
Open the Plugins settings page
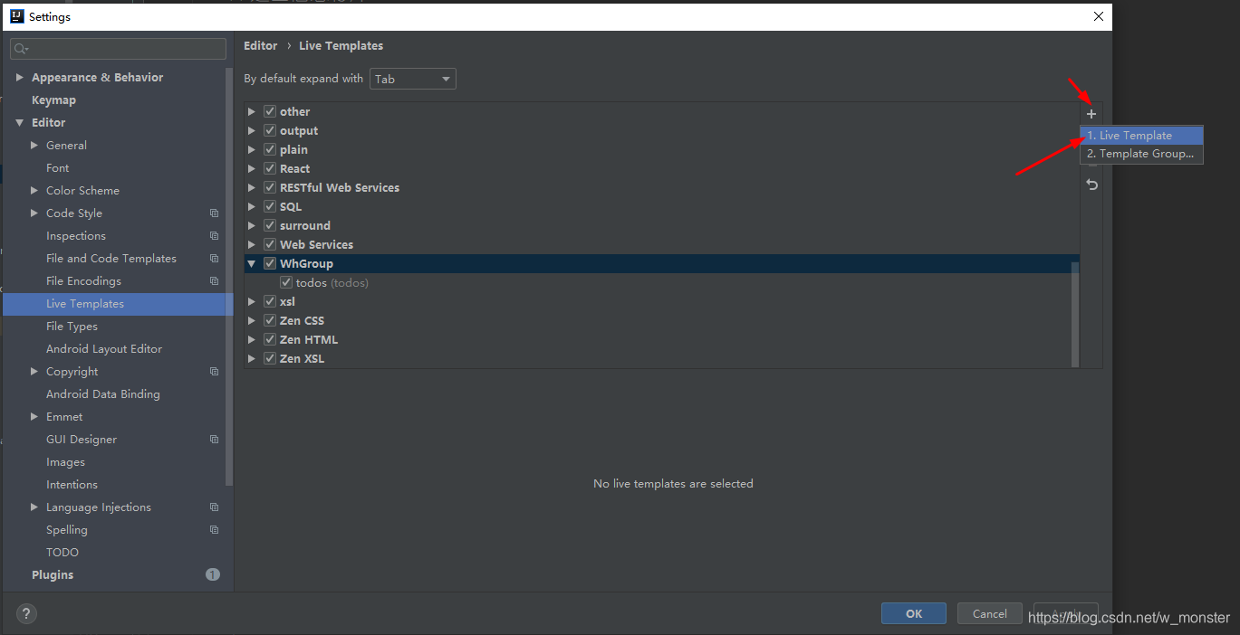pyautogui.click(x=53, y=574)
